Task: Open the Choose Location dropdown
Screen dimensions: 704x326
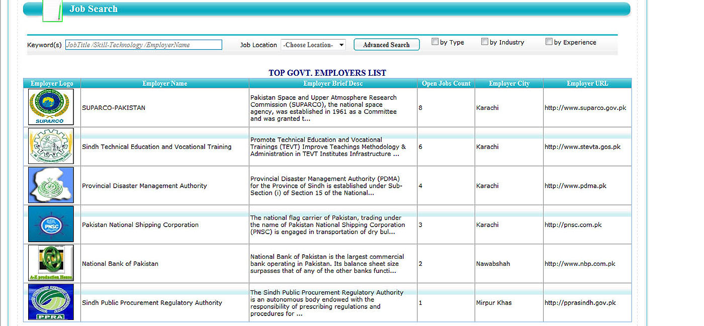Action: pyautogui.click(x=313, y=45)
